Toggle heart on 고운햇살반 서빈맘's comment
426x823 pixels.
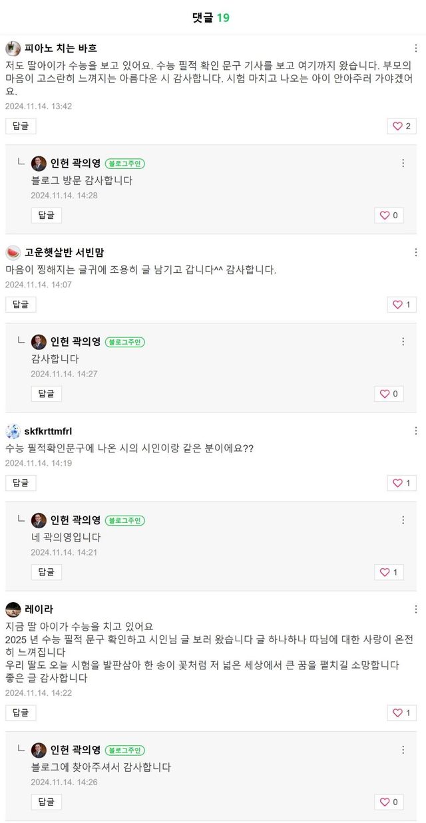[401, 305]
